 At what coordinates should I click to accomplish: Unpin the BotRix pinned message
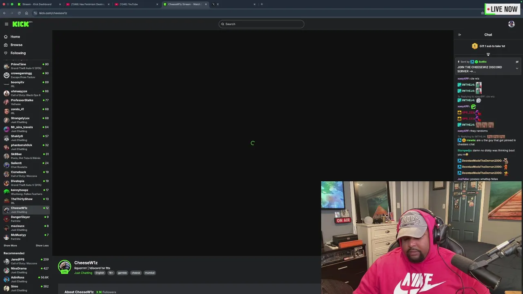[517, 62]
